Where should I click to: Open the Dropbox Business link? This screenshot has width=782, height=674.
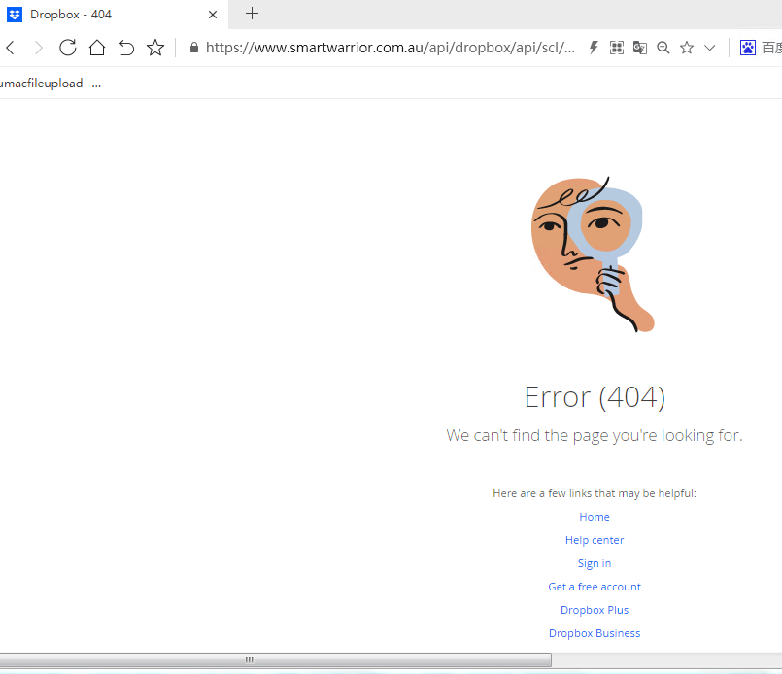click(595, 633)
